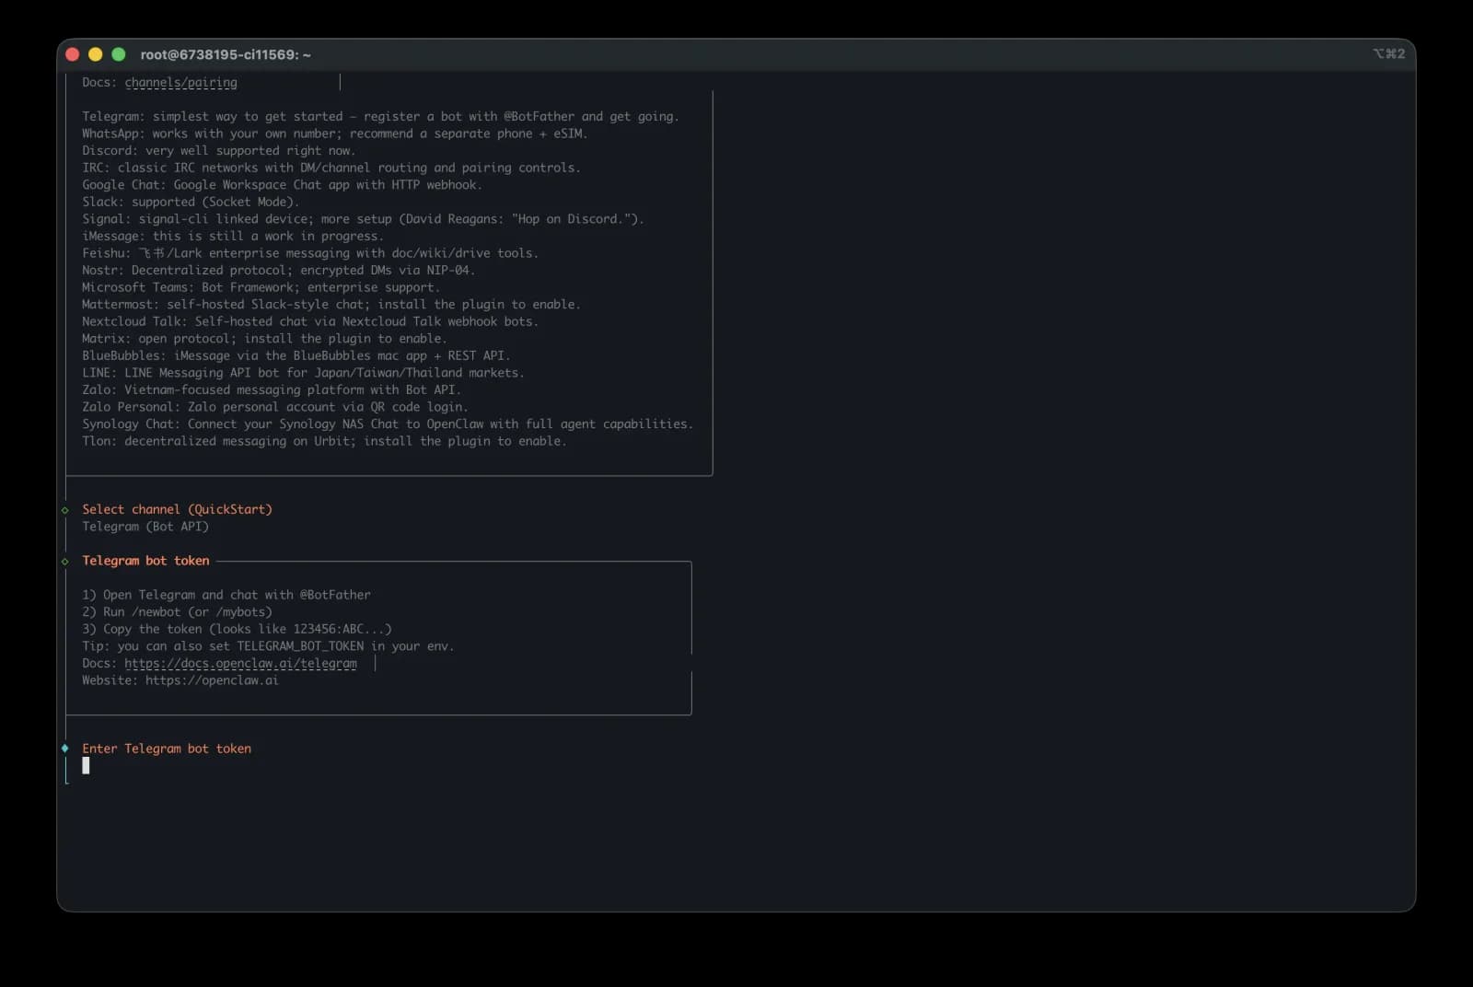The width and height of the screenshot is (1473, 987).
Task: Click the green zoom window button
Action: coord(119,54)
